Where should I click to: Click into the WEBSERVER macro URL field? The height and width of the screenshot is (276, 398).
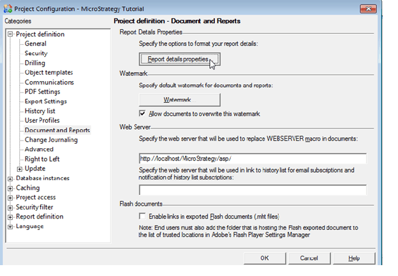point(253,158)
